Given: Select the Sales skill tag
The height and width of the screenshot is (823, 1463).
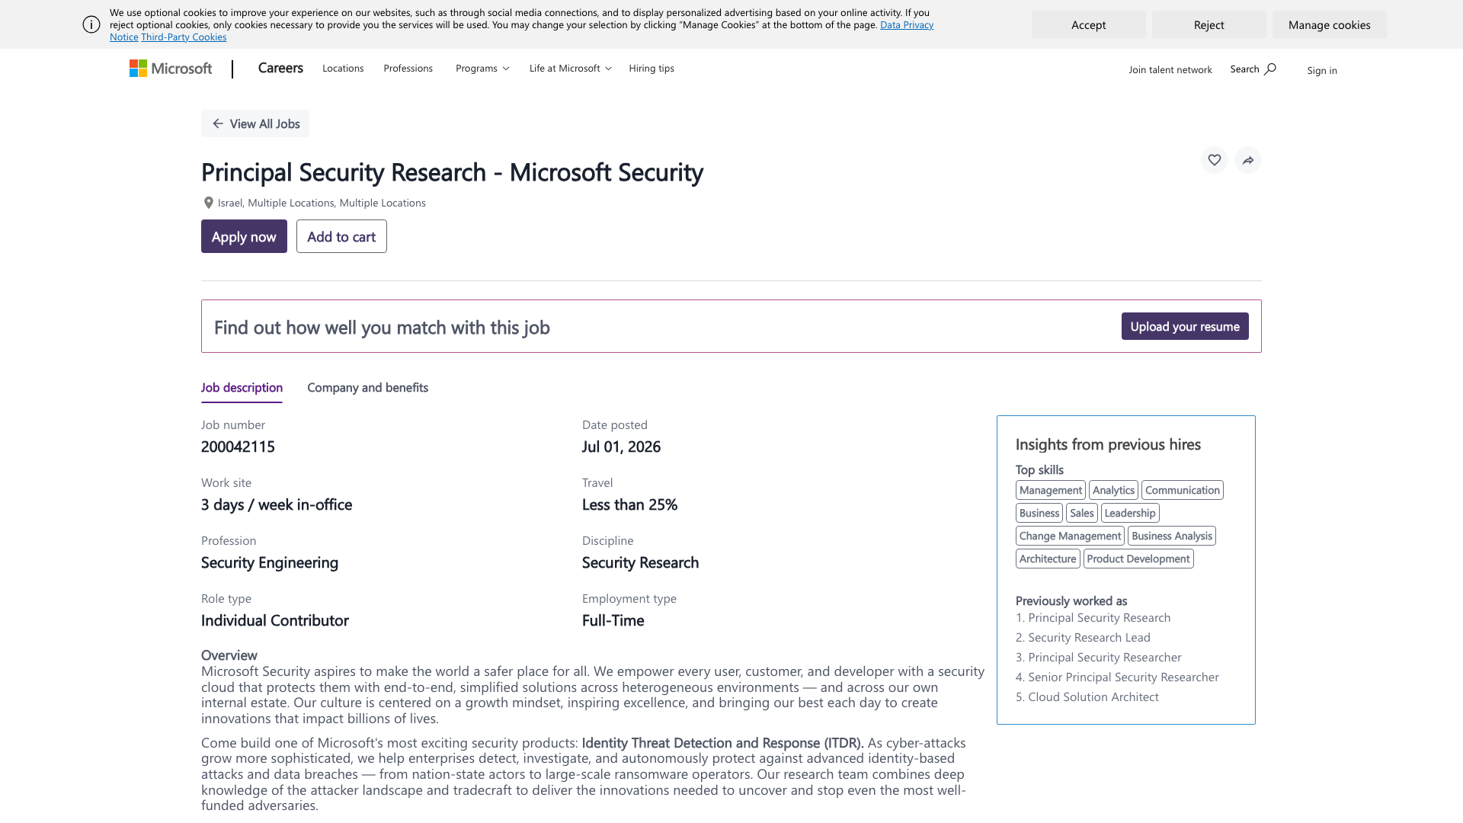Looking at the screenshot, I should (1082, 513).
